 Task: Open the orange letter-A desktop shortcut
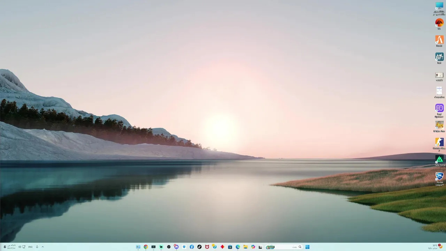tap(439, 41)
